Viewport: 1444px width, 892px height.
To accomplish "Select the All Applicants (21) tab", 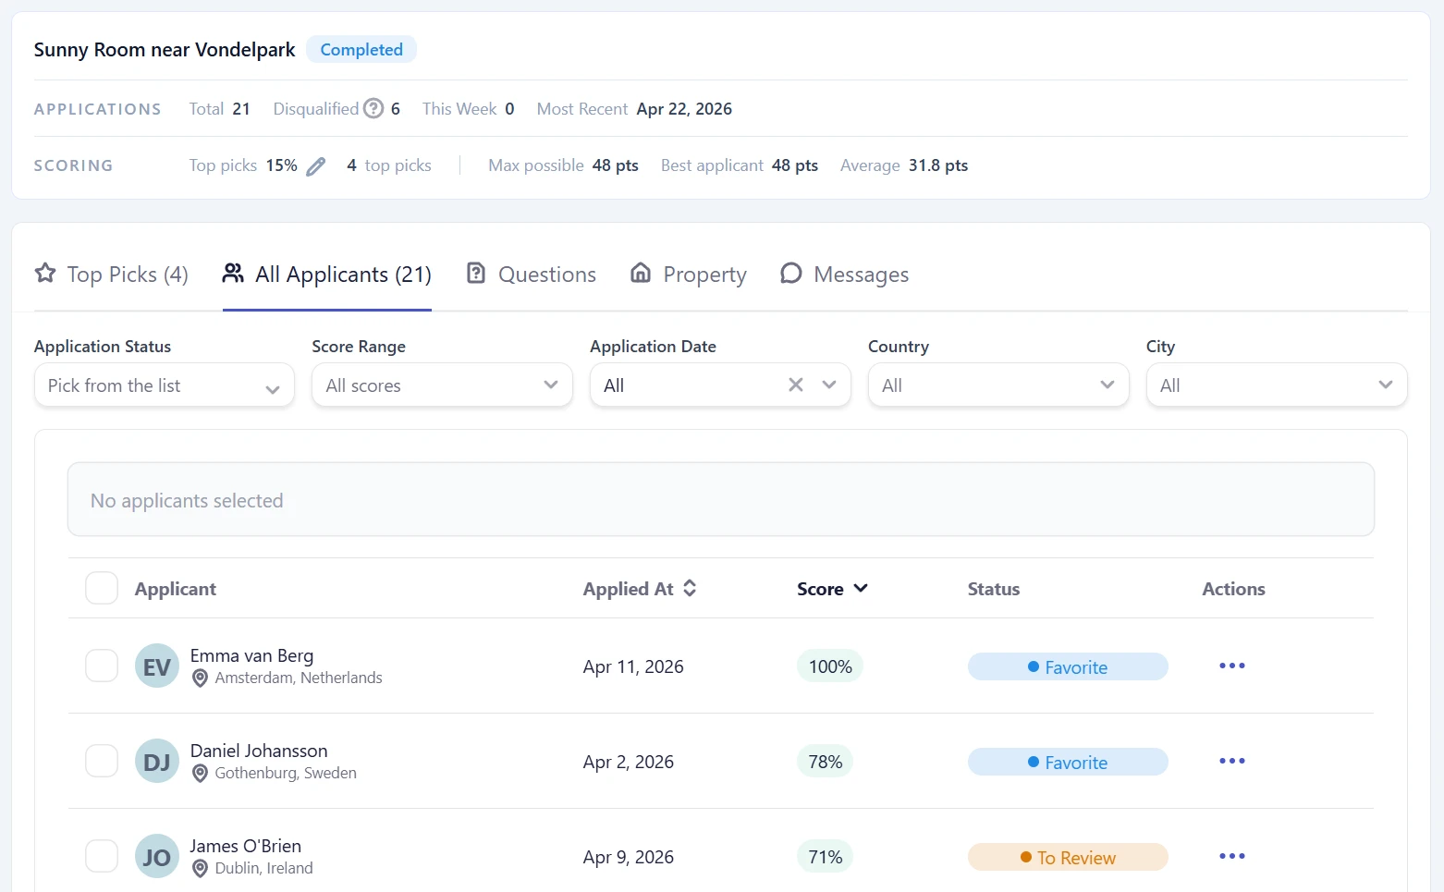I will pos(327,275).
